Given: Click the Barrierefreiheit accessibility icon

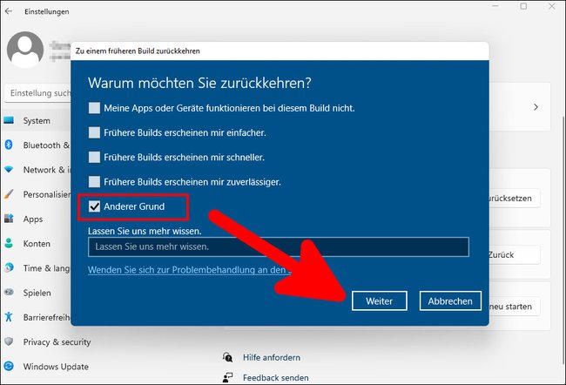Looking at the screenshot, I should [9, 317].
